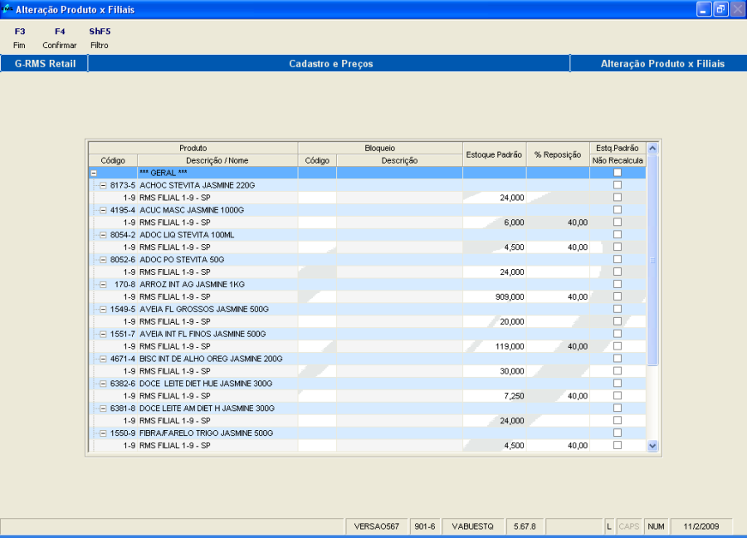
Task: Click Estoque Padrão cell 6,000
Action: (x=494, y=223)
